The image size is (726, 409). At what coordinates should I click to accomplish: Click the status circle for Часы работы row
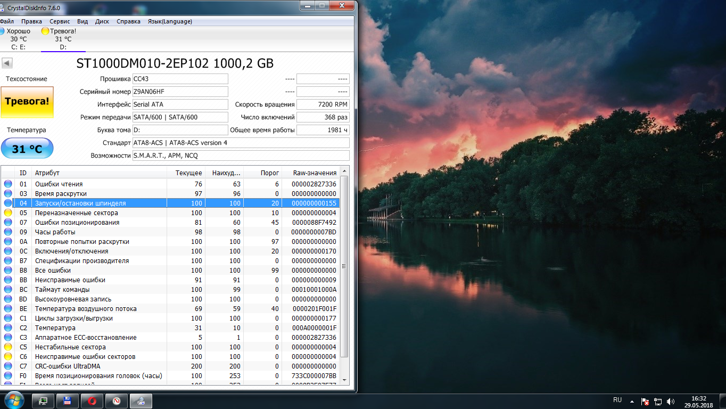click(x=8, y=232)
